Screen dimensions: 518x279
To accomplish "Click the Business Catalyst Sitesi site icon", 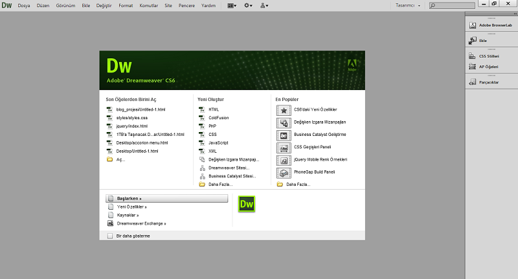I will [x=202, y=176].
